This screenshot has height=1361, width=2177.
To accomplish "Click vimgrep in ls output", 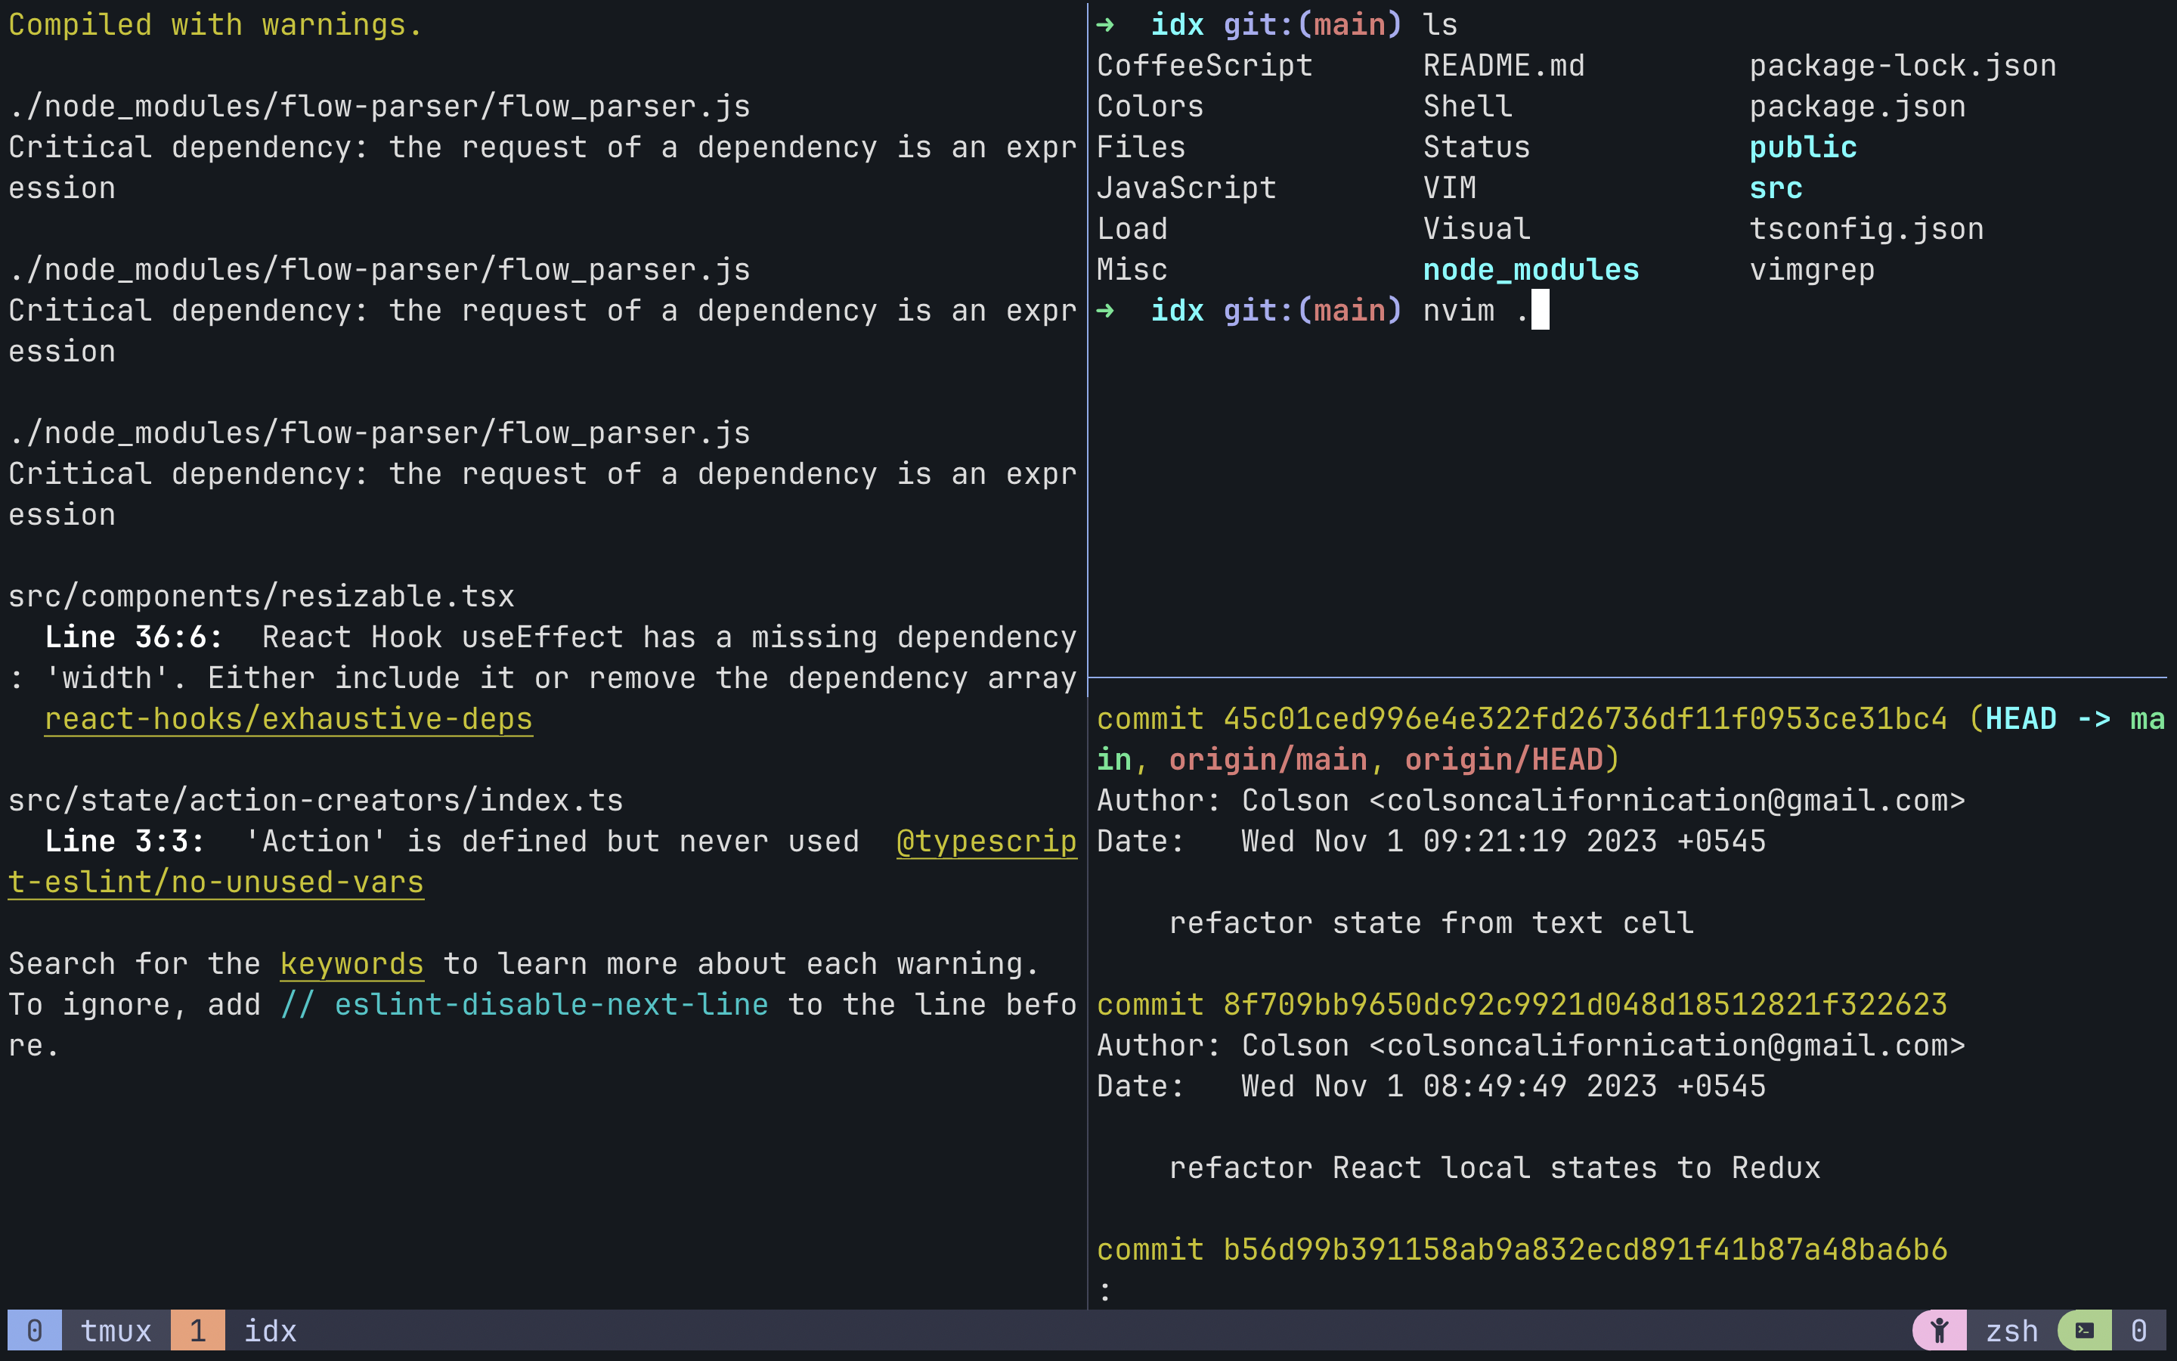I will pos(1812,269).
